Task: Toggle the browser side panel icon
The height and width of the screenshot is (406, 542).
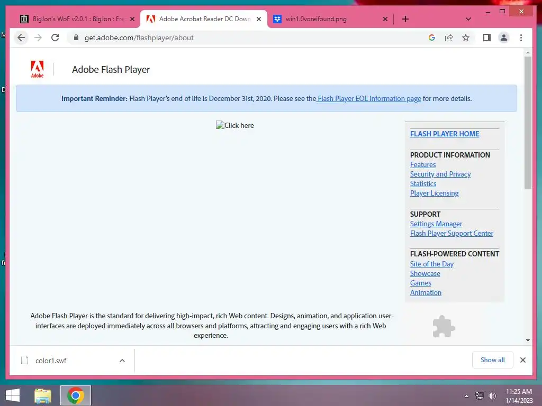Action: [x=487, y=38]
